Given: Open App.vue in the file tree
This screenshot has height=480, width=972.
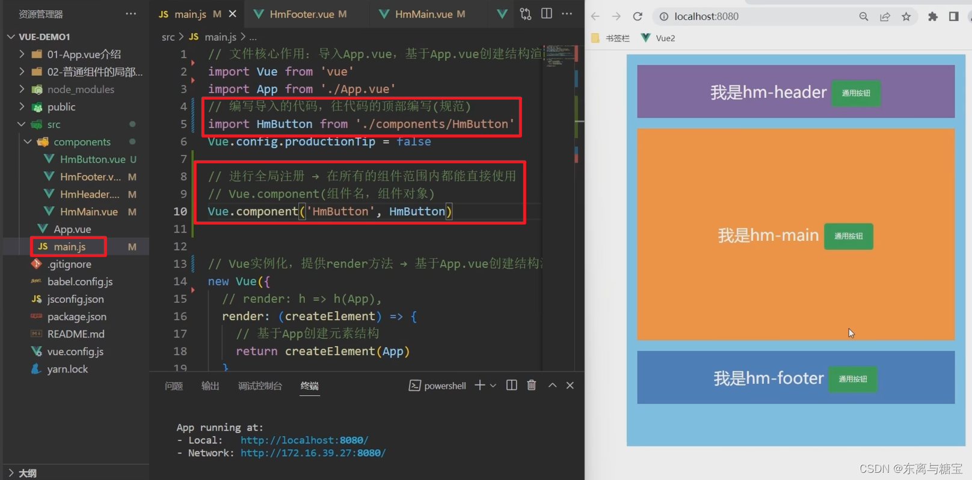Looking at the screenshot, I should tap(72, 229).
